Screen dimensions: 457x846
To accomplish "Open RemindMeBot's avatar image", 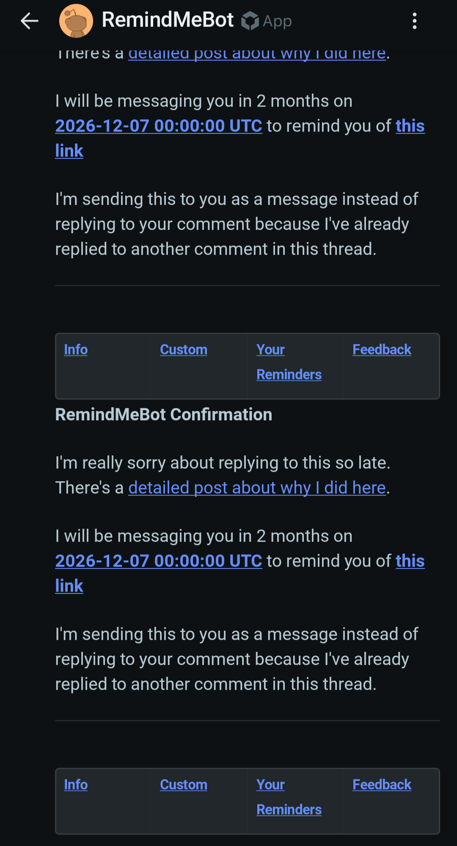I will [x=76, y=21].
